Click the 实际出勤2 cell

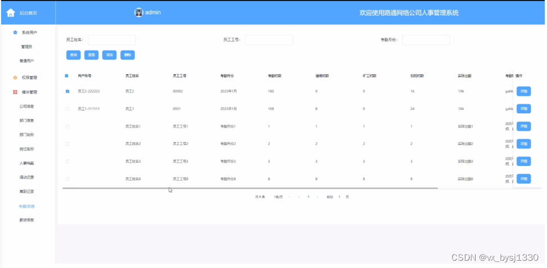tap(465, 144)
